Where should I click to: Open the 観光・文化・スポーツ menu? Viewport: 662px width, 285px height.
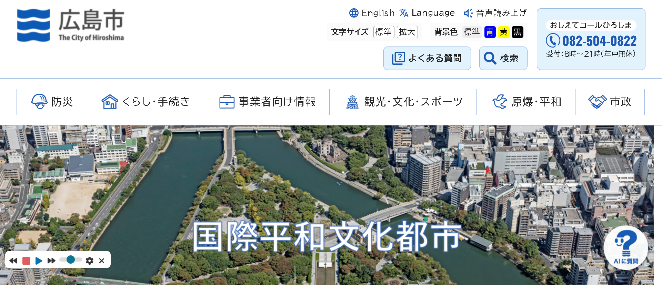click(x=403, y=102)
